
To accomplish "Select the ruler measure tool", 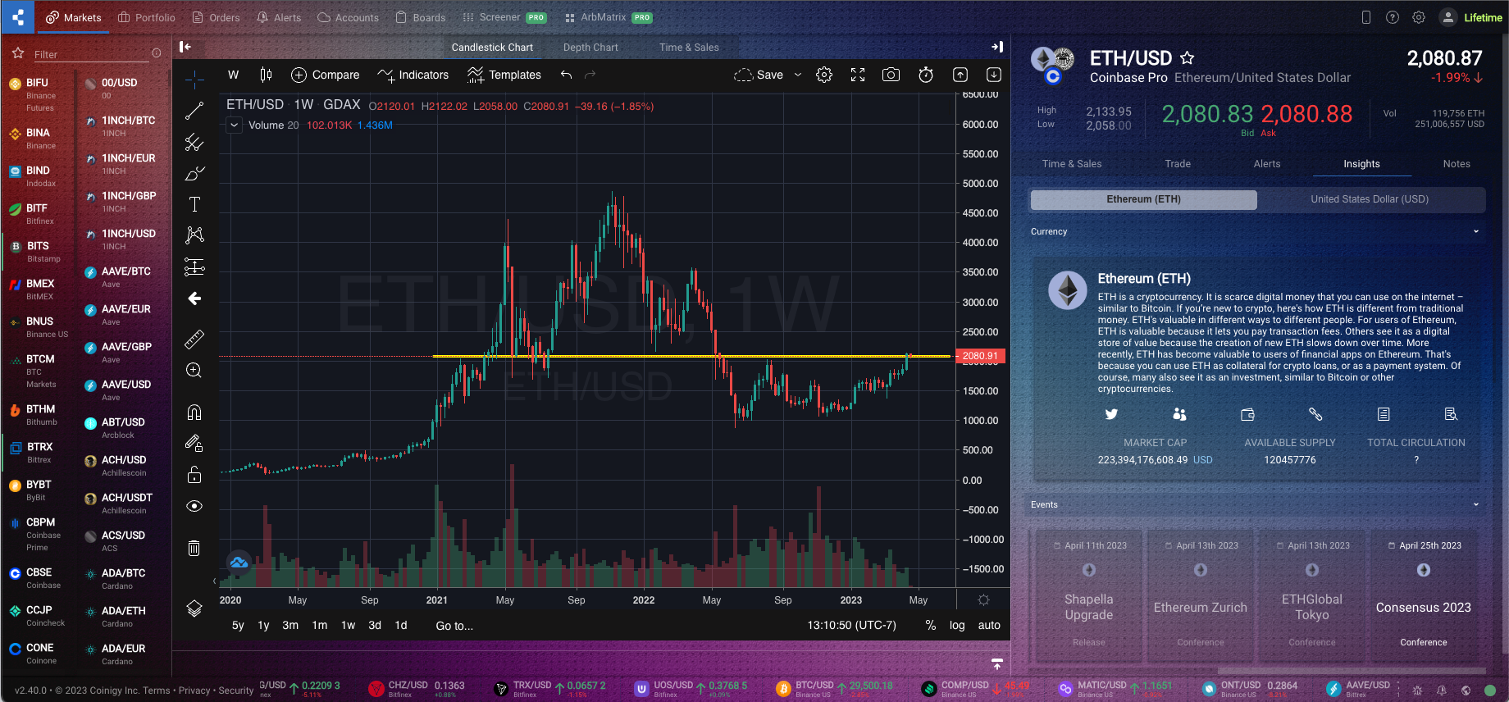I will (194, 339).
